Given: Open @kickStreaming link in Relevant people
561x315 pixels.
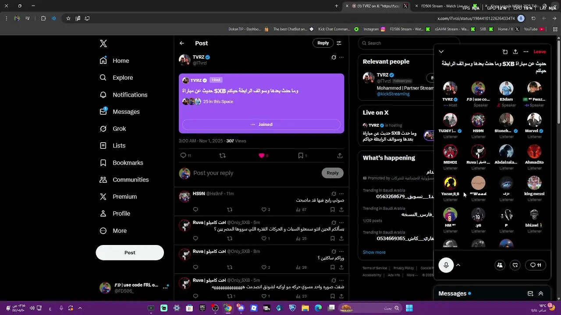Looking at the screenshot, I should coord(393,94).
